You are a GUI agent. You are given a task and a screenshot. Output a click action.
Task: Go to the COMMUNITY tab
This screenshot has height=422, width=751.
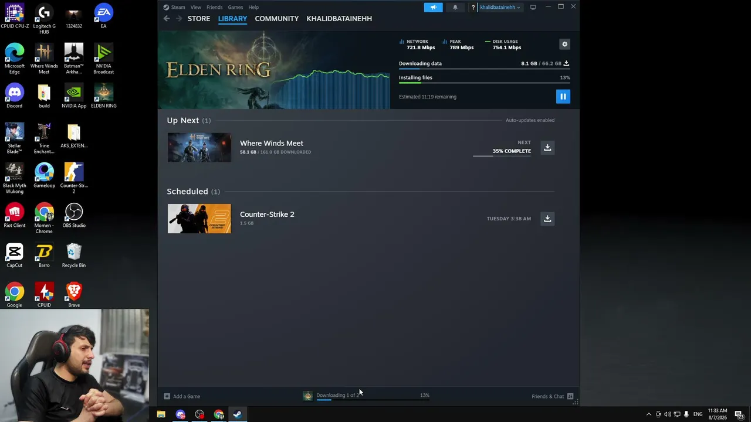[277, 19]
